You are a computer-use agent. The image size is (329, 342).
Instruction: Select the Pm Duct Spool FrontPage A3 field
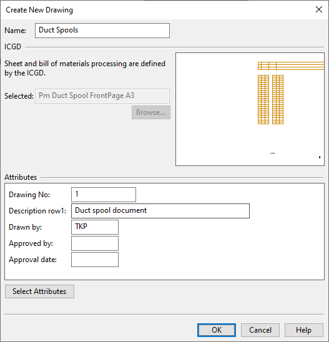pos(102,95)
